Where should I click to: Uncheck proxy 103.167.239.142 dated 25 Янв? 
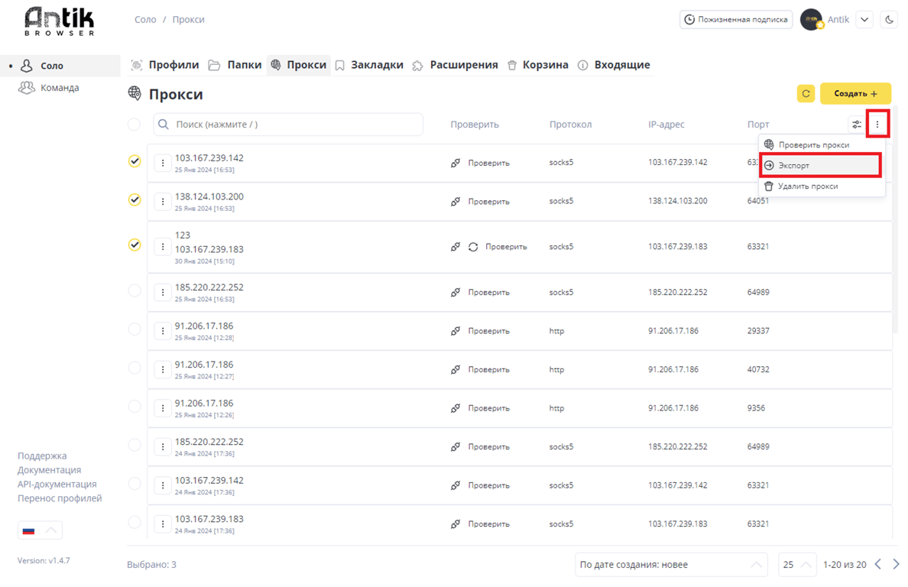point(135,161)
